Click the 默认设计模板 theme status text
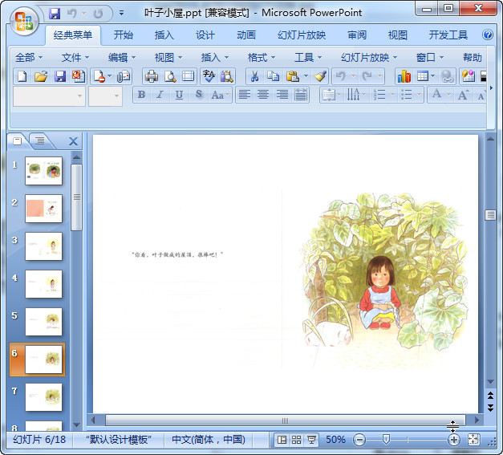The height and width of the screenshot is (455, 503). tap(119, 440)
